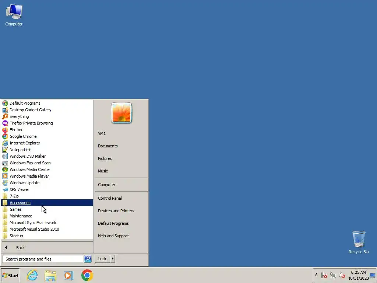Open Control Panel

[x=110, y=198]
